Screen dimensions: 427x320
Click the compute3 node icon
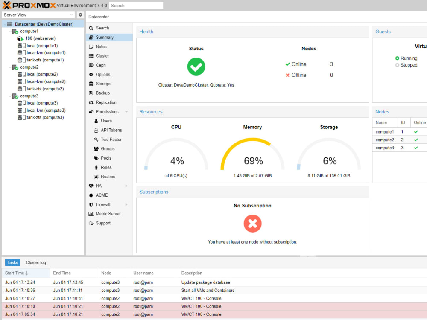point(15,96)
